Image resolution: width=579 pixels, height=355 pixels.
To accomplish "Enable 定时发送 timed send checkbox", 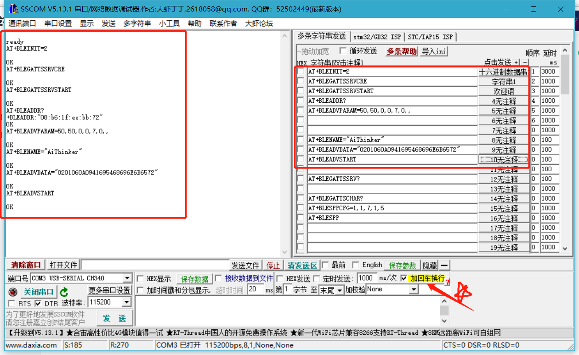I will click(x=317, y=279).
